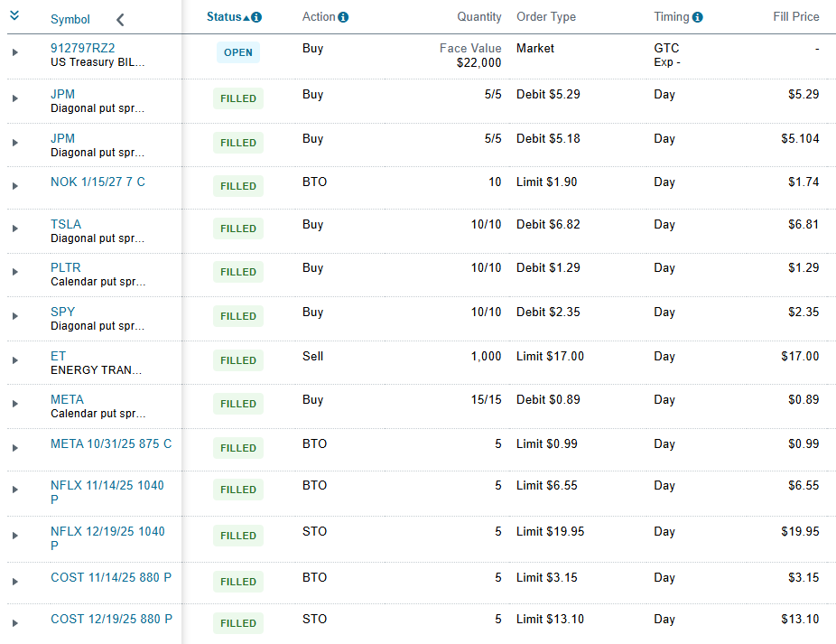Click FILLED badge on the ET row
The width and height of the screenshot is (836, 644).
click(237, 360)
